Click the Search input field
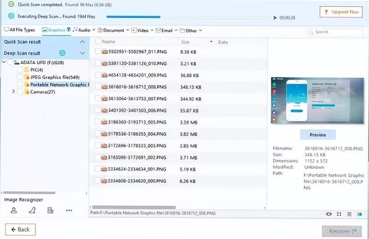Viewport: 369px width, 239px height. point(335,32)
